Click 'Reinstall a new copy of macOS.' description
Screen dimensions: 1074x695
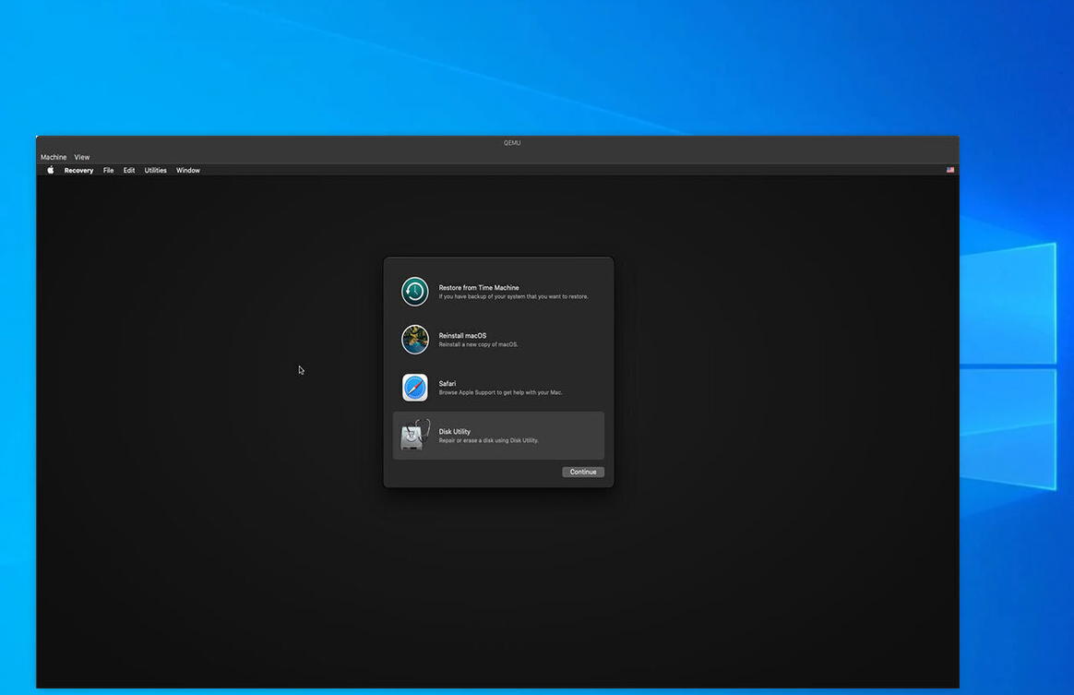pyautogui.click(x=478, y=345)
